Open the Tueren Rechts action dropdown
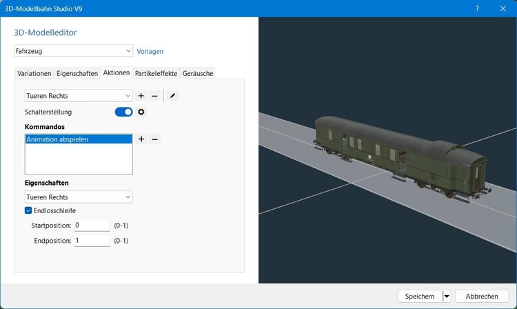This screenshot has width=517, height=309. tap(79, 96)
